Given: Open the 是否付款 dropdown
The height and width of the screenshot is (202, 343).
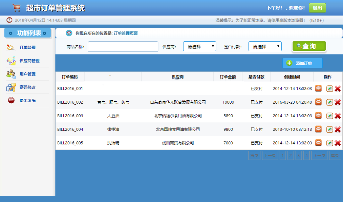Looking at the screenshot, I should [x=265, y=47].
